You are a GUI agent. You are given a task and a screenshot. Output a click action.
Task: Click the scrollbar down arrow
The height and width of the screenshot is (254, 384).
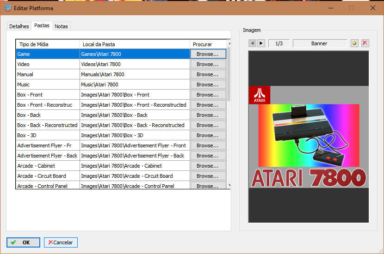(x=229, y=185)
